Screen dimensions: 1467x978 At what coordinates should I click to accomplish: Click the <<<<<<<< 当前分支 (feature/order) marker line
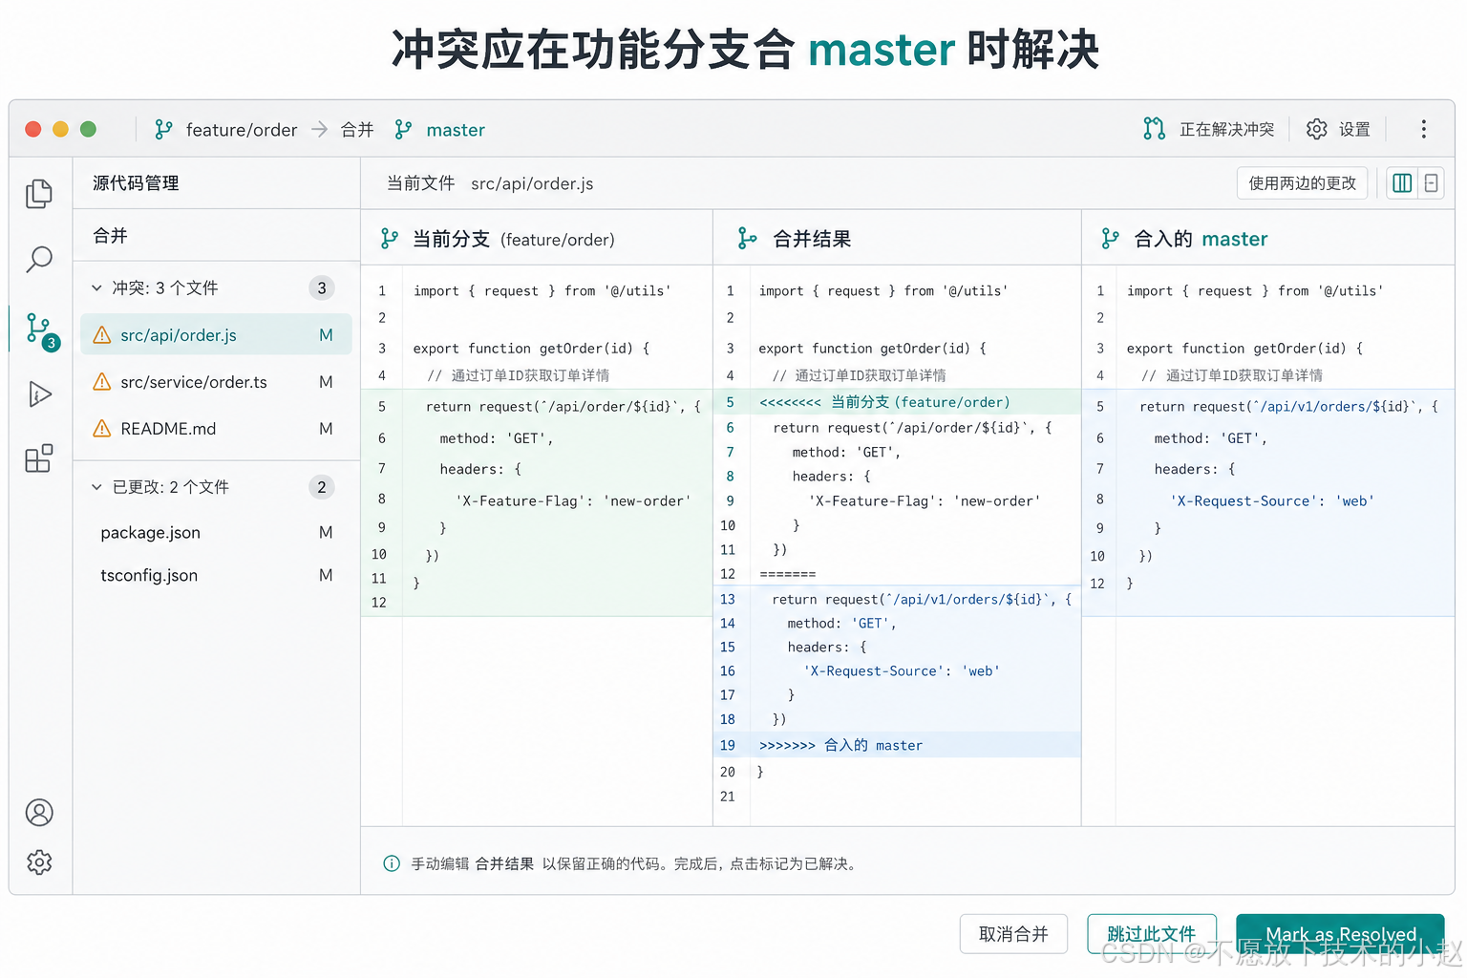(x=884, y=402)
